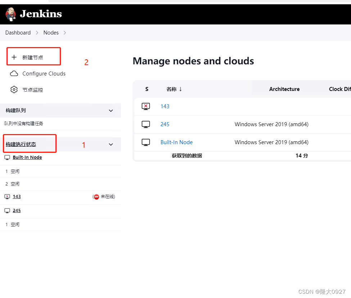Viewport: 351px width, 298px height.
Task: Open the Configure Clouds page
Action: click(44, 73)
